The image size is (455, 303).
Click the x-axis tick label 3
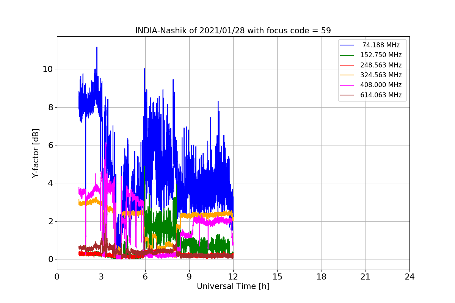pyautogui.click(x=101, y=277)
